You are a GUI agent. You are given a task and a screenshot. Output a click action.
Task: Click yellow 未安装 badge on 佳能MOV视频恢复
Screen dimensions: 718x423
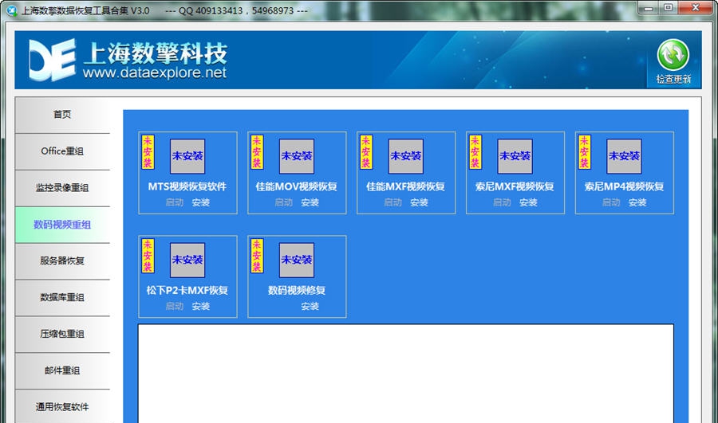click(257, 152)
